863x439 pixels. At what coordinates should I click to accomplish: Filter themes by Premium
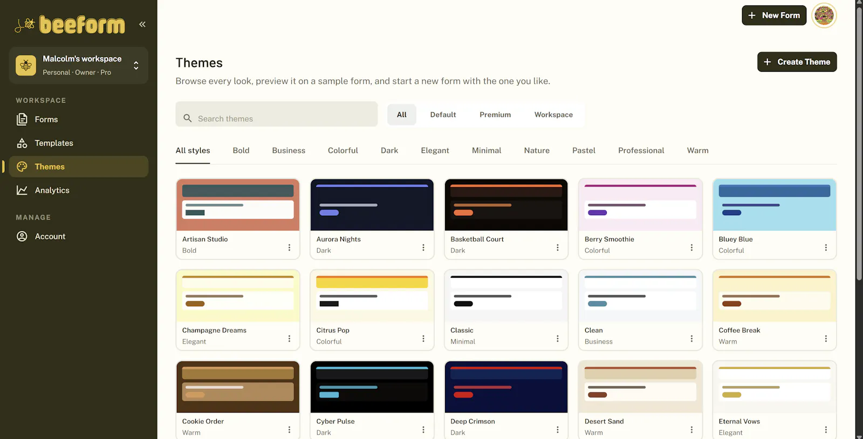[495, 115]
